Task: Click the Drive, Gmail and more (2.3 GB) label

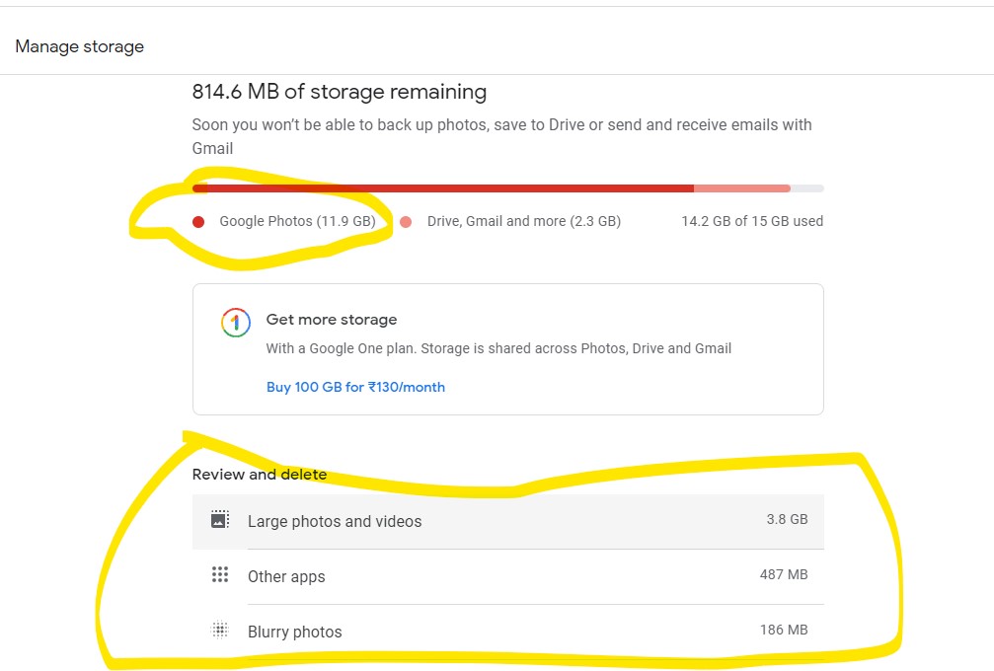Action: tap(524, 221)
